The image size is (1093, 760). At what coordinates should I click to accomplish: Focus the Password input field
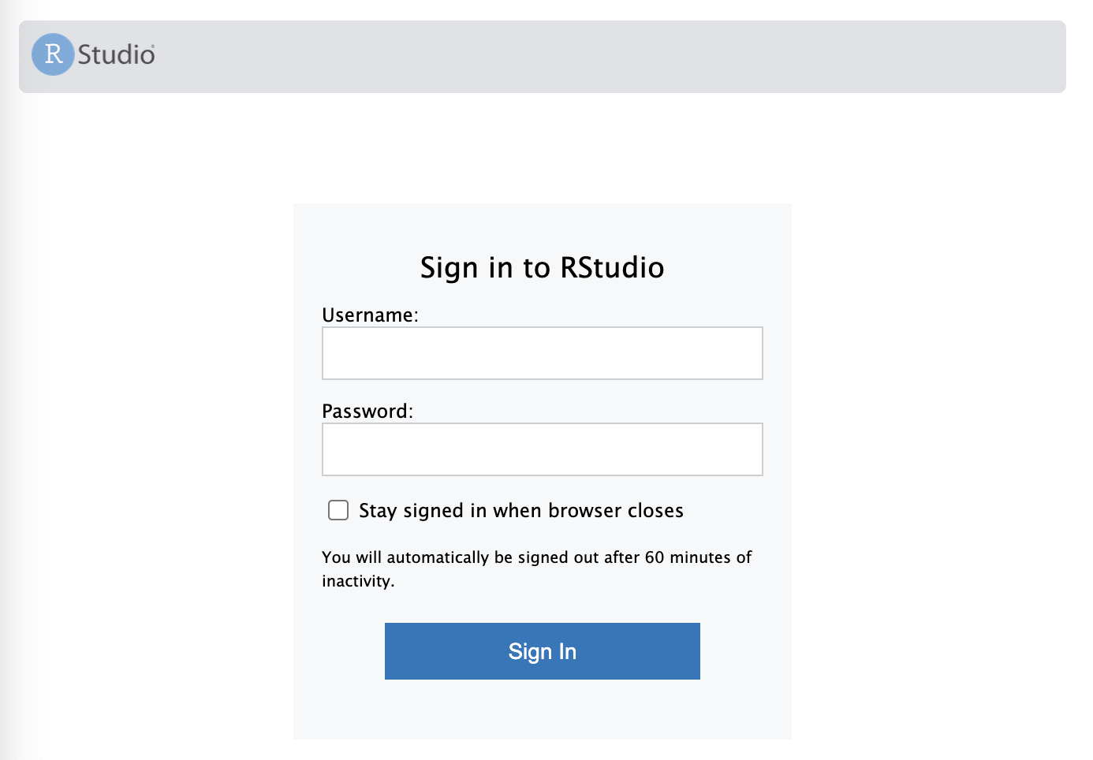[x=542, y=449]
